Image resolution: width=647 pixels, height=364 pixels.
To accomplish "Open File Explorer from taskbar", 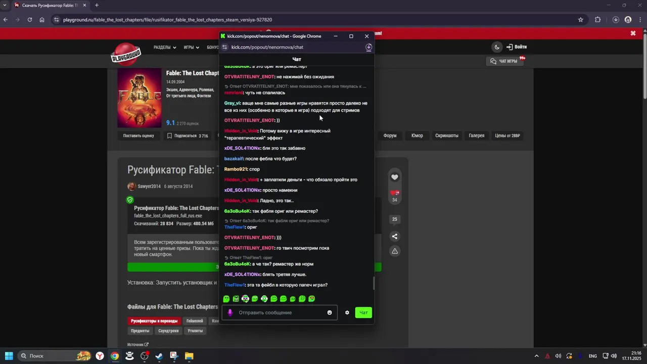I will [x=189, y=356].
